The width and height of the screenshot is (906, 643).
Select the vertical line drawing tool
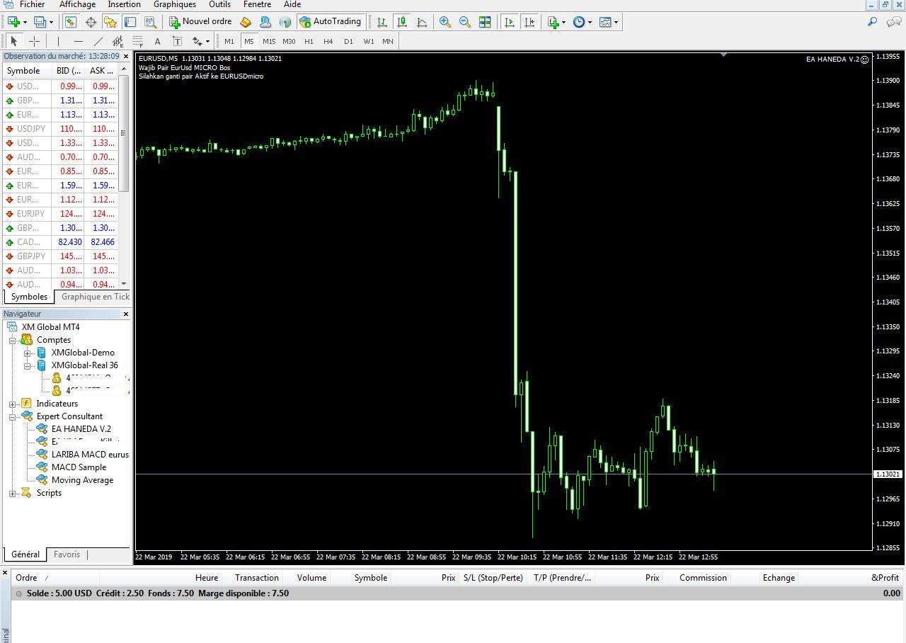coord(59,41)
